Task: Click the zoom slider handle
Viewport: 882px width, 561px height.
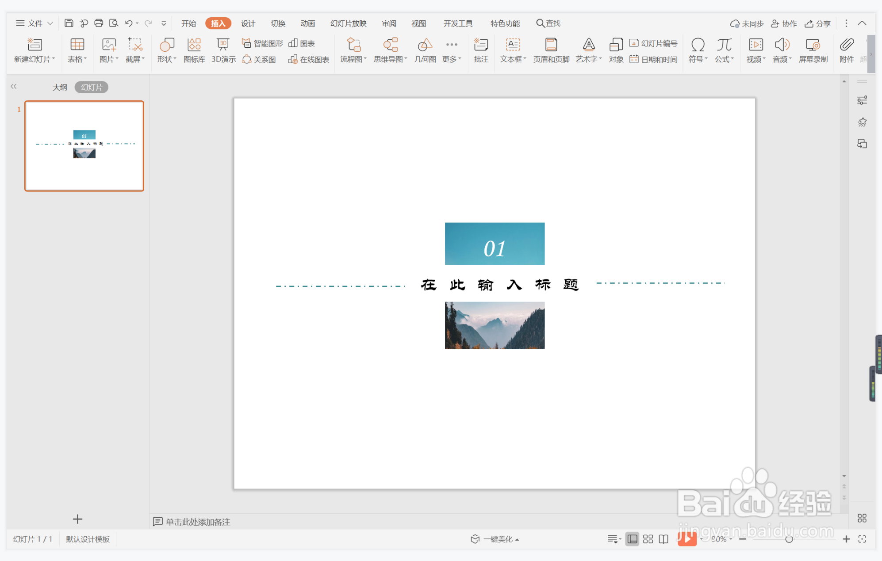Action: point(789,539)
